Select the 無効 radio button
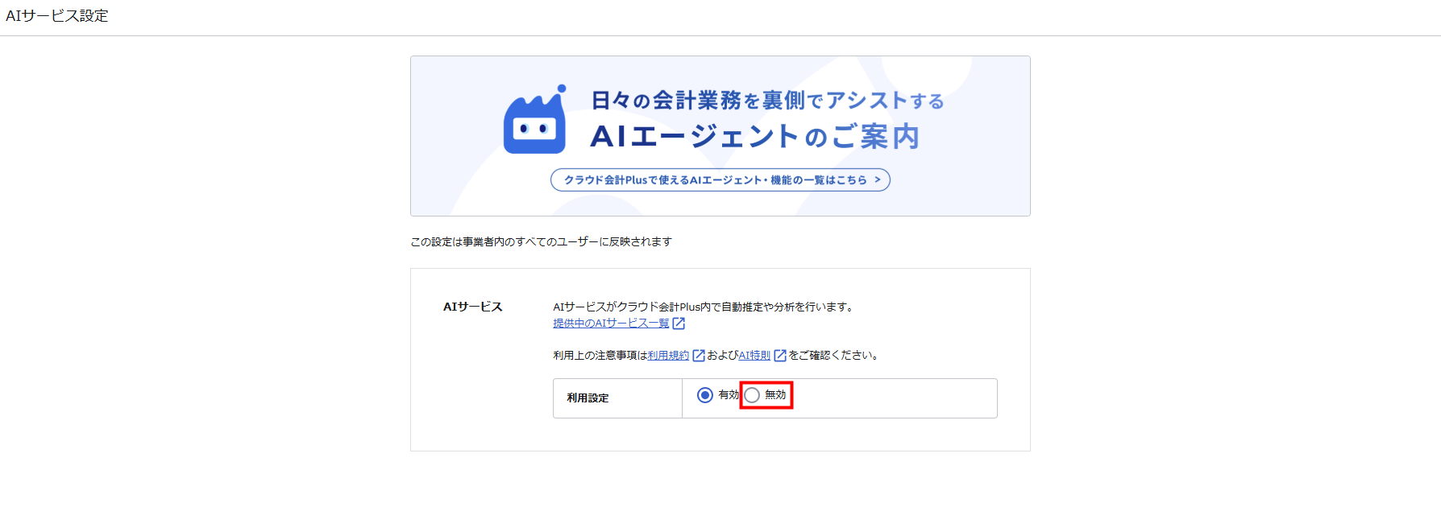 [752, 395]
